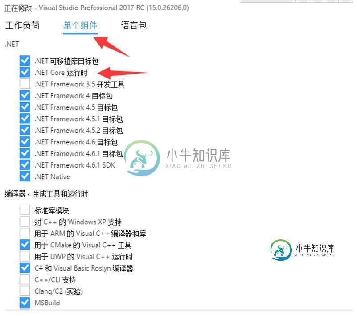Screen dimensions: 357x316
Task: Toggle .NET Framework 4.5.2 目标包 checkbox
Action: coord(25,131)
